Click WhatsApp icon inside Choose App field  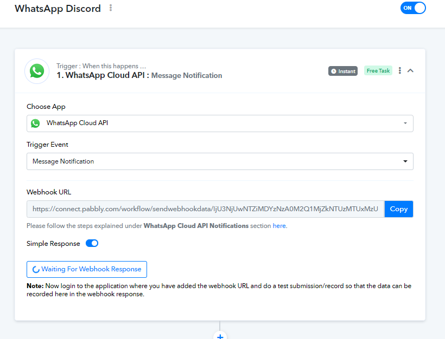click(35, 123)
